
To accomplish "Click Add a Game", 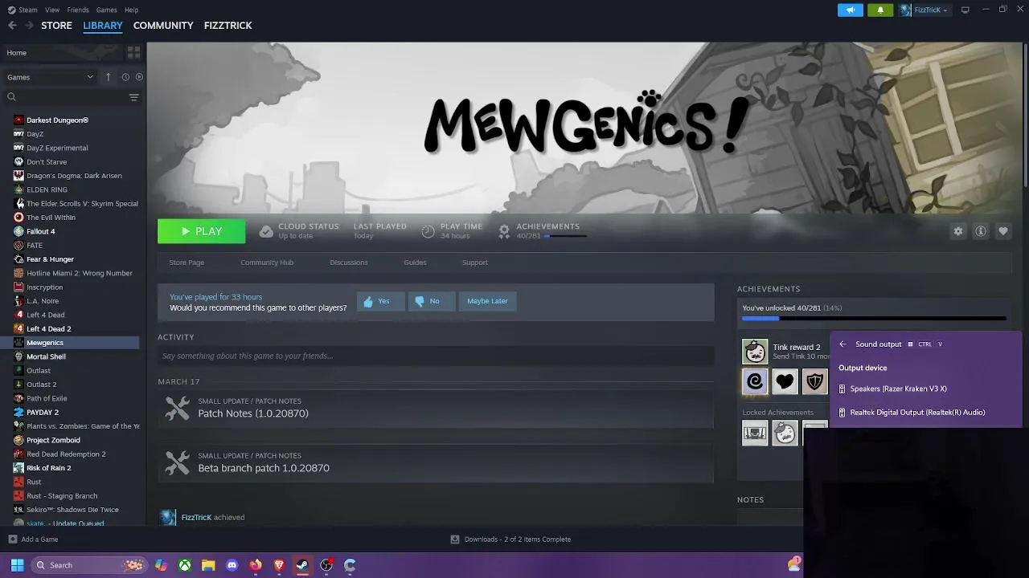I will point(33,539).
